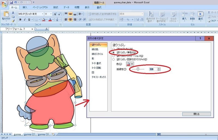The image size is (218, 140).
Task: Click middle vertical align icon
Action: tap(70, 14)
